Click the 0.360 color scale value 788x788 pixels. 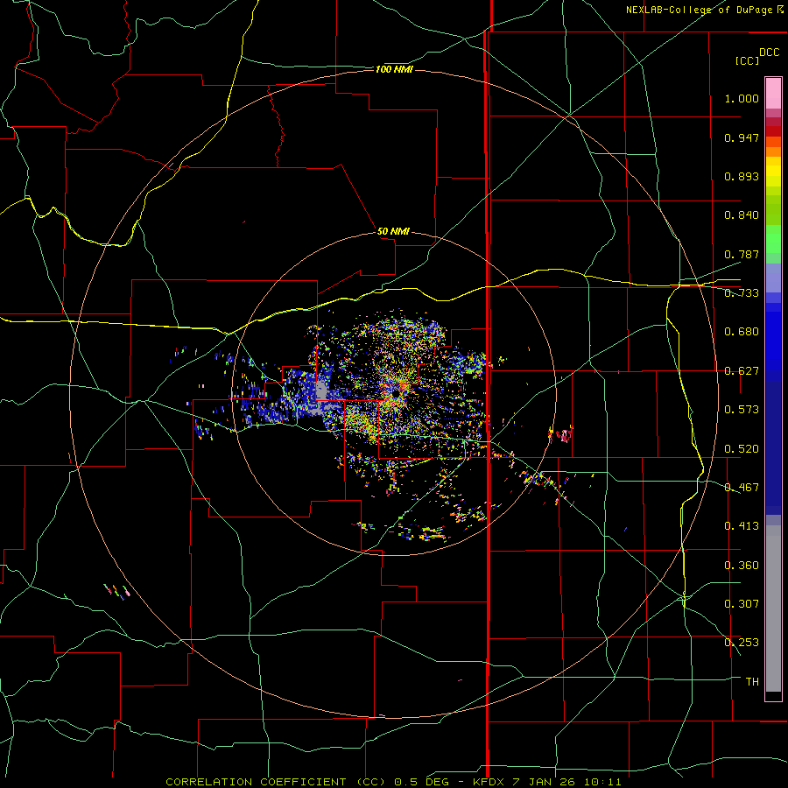pos(742,566)
